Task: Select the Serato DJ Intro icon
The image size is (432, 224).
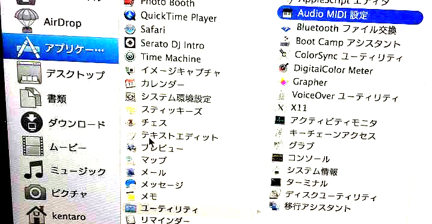Action: click(130, 43)
